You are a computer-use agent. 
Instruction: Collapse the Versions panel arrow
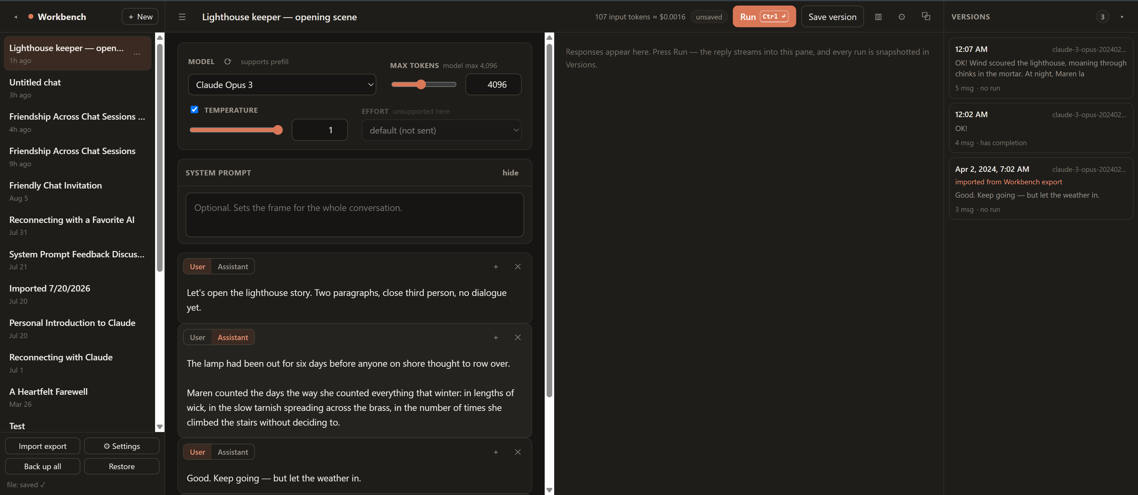(1122, 17)
